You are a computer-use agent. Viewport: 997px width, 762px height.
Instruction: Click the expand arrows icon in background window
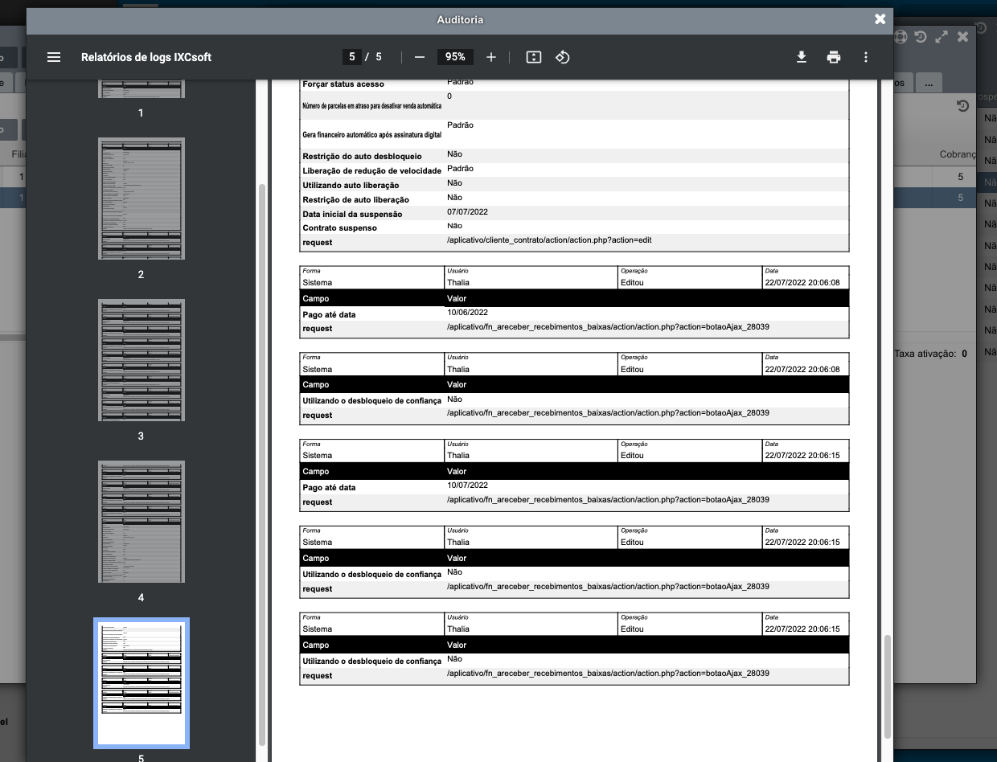coord(942,37)
